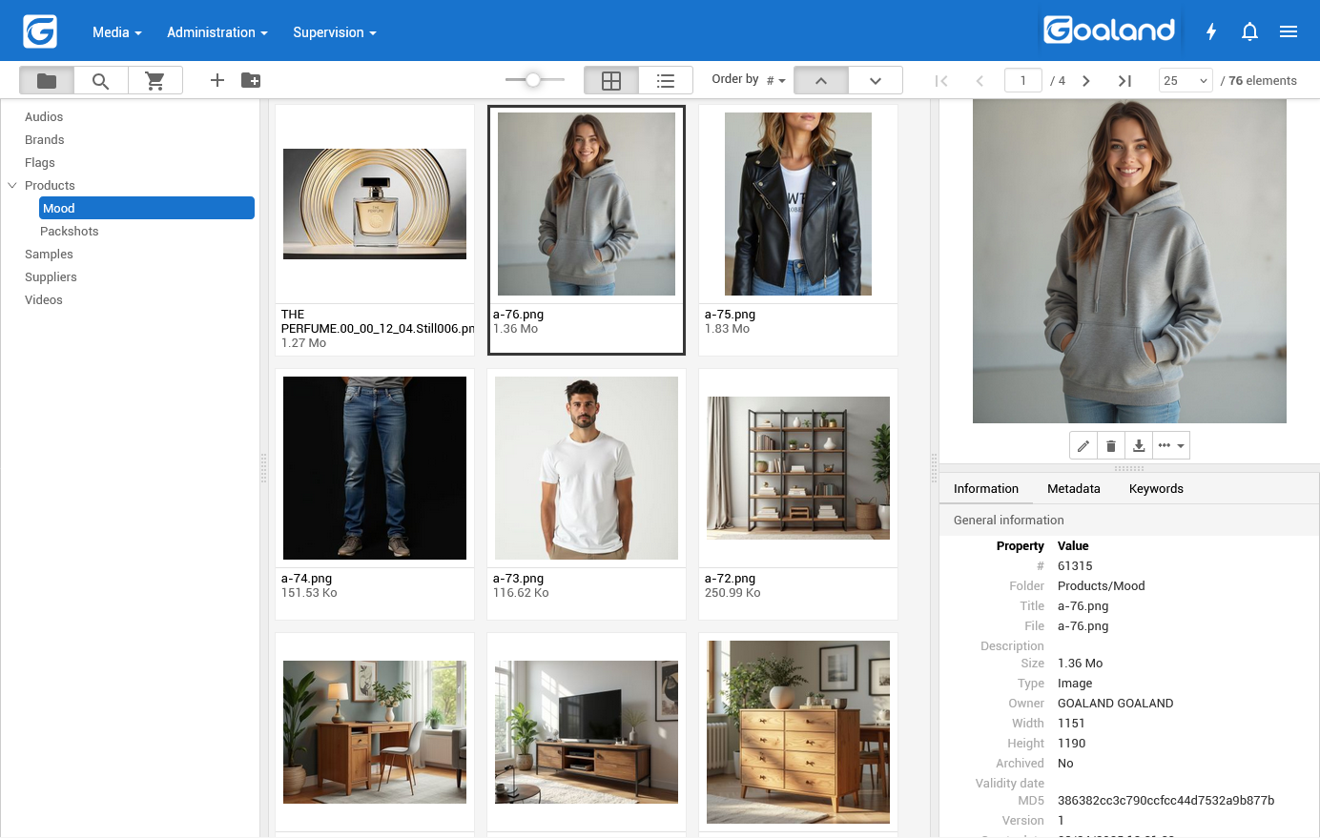Click the ID value 61315
The image size is (1320, 838).
click(1075, 566)
